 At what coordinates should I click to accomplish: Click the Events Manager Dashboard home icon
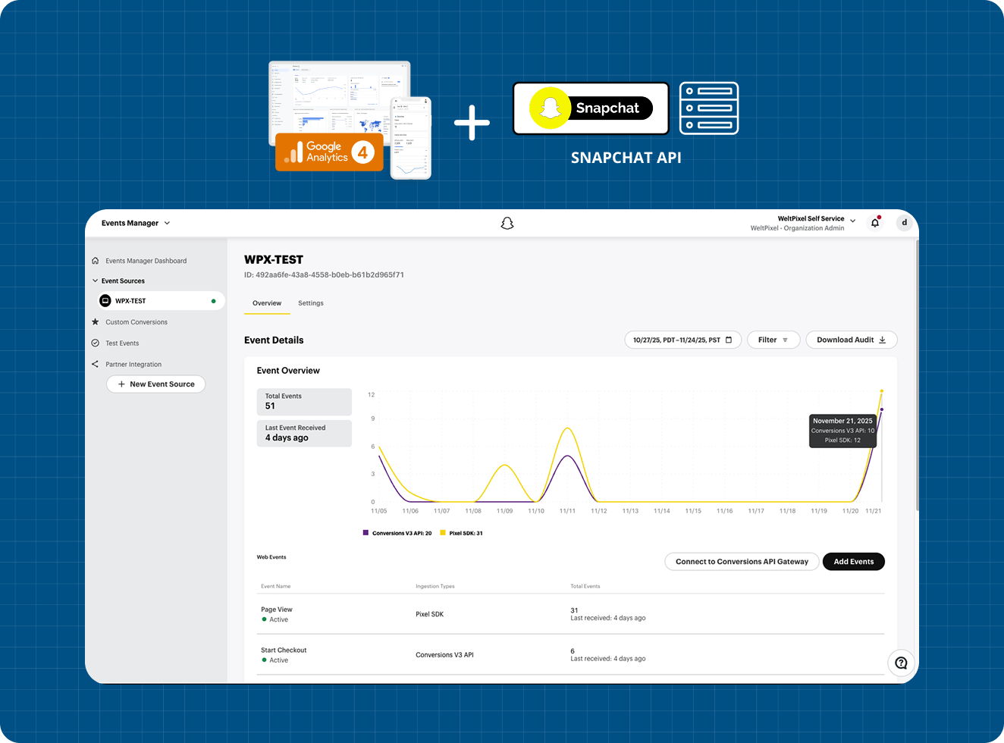coord(96,261)
